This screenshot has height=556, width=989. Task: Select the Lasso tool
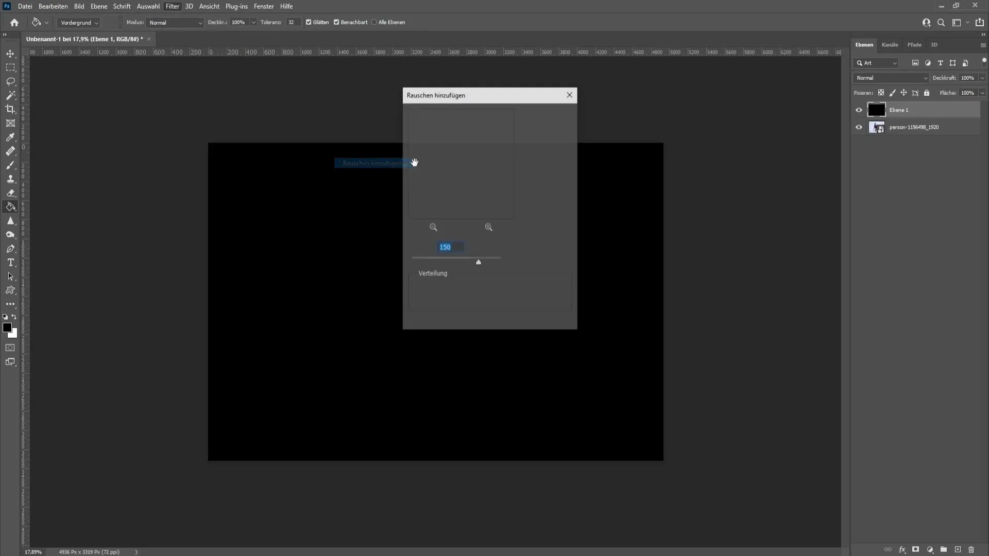pos(10,81)
